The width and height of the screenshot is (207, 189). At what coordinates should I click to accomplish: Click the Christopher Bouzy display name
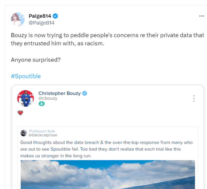point(60,93)
